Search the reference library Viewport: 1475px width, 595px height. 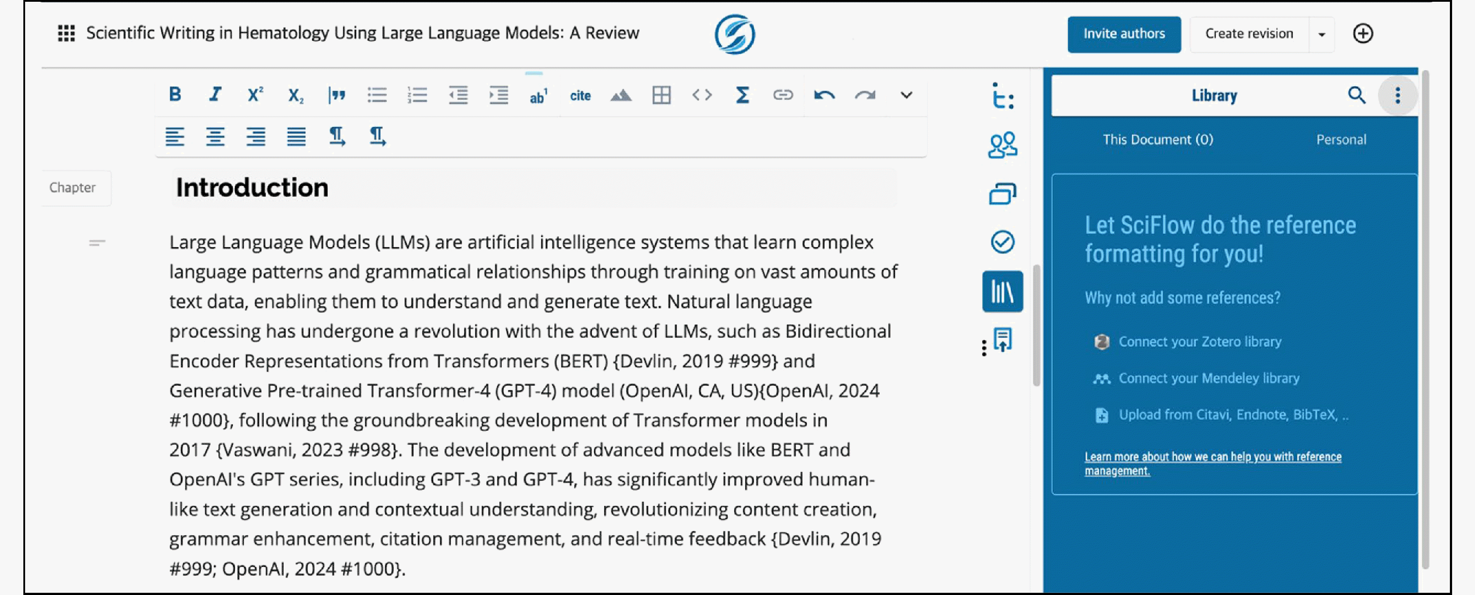[x=1356, y=95]
